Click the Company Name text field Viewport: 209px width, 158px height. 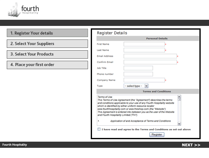pos(144,80)
